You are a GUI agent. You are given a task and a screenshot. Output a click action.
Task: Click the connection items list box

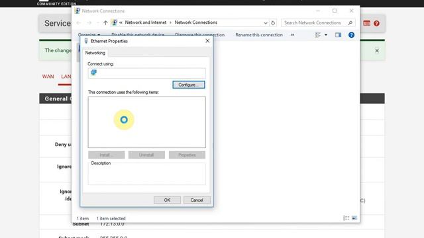(x=146, y=122)
